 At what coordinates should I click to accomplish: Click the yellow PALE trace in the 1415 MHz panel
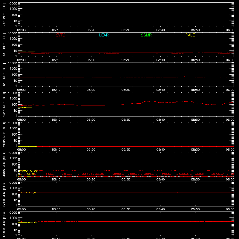click(28, 108)
